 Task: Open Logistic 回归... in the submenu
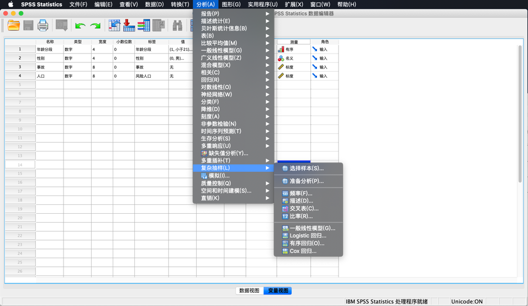[x=308, y=236]
